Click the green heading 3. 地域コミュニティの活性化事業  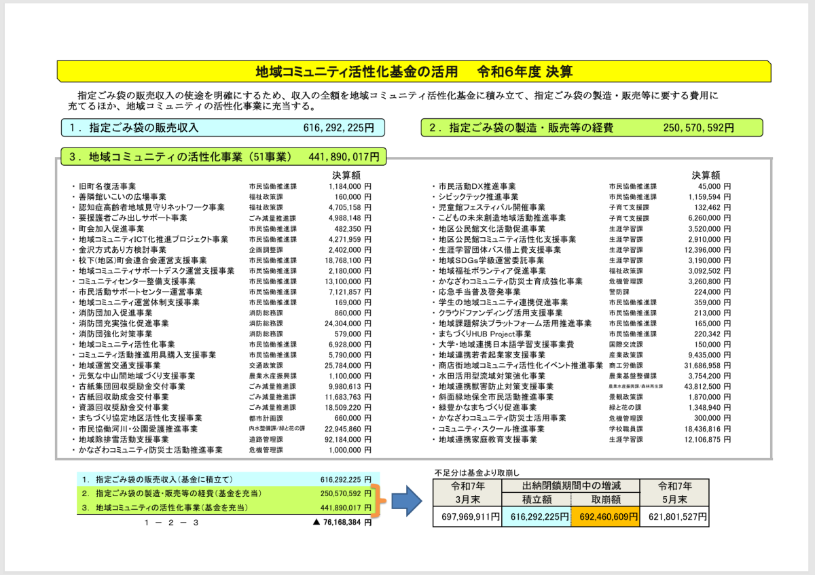223,157
